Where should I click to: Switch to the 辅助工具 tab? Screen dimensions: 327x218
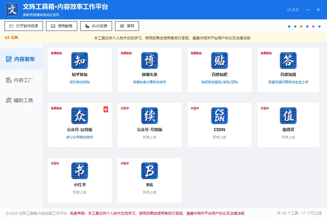coord(21,100)
